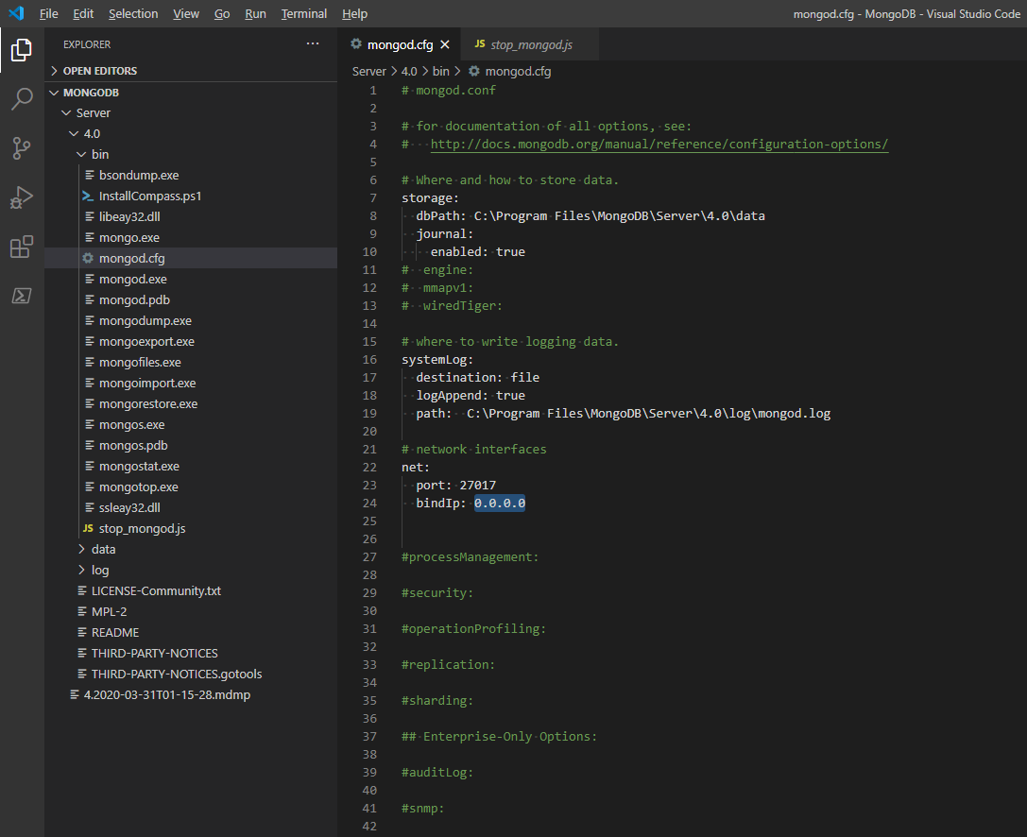Click the highlighted bindIp value 0.0.0.0
The height and width of the screenshot is (837, 1027).
click(500, 503)
